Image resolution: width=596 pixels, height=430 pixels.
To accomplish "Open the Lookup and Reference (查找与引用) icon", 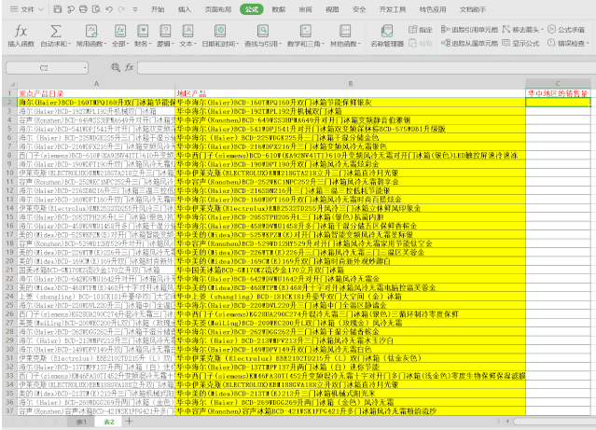I will pyautogui.click(x=263, y=31).
